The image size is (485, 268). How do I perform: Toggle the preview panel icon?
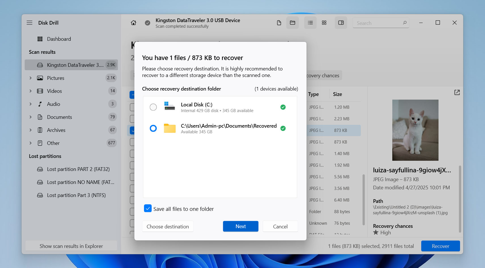[x=341, y=23]
